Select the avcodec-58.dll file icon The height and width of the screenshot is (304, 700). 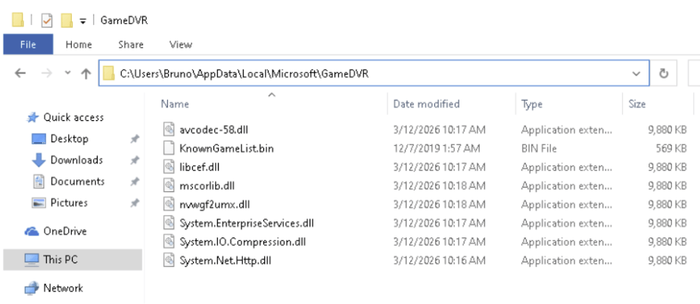click(168, 130)
